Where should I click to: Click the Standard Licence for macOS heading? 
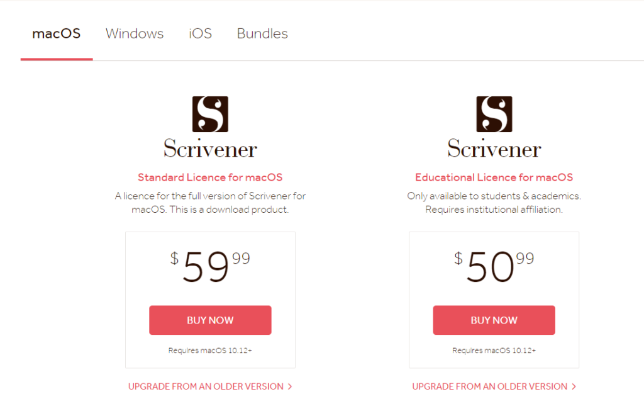210,177
